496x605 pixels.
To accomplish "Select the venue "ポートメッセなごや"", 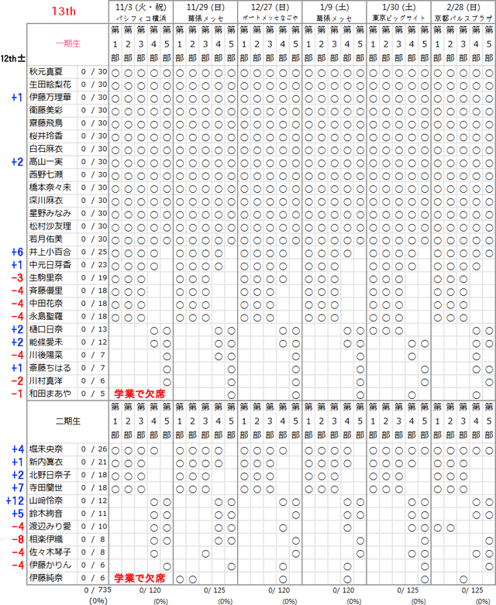I will [270, 18].
